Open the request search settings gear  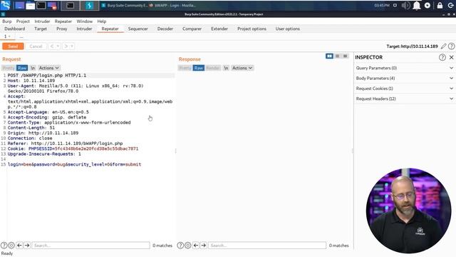coord(11,246)
